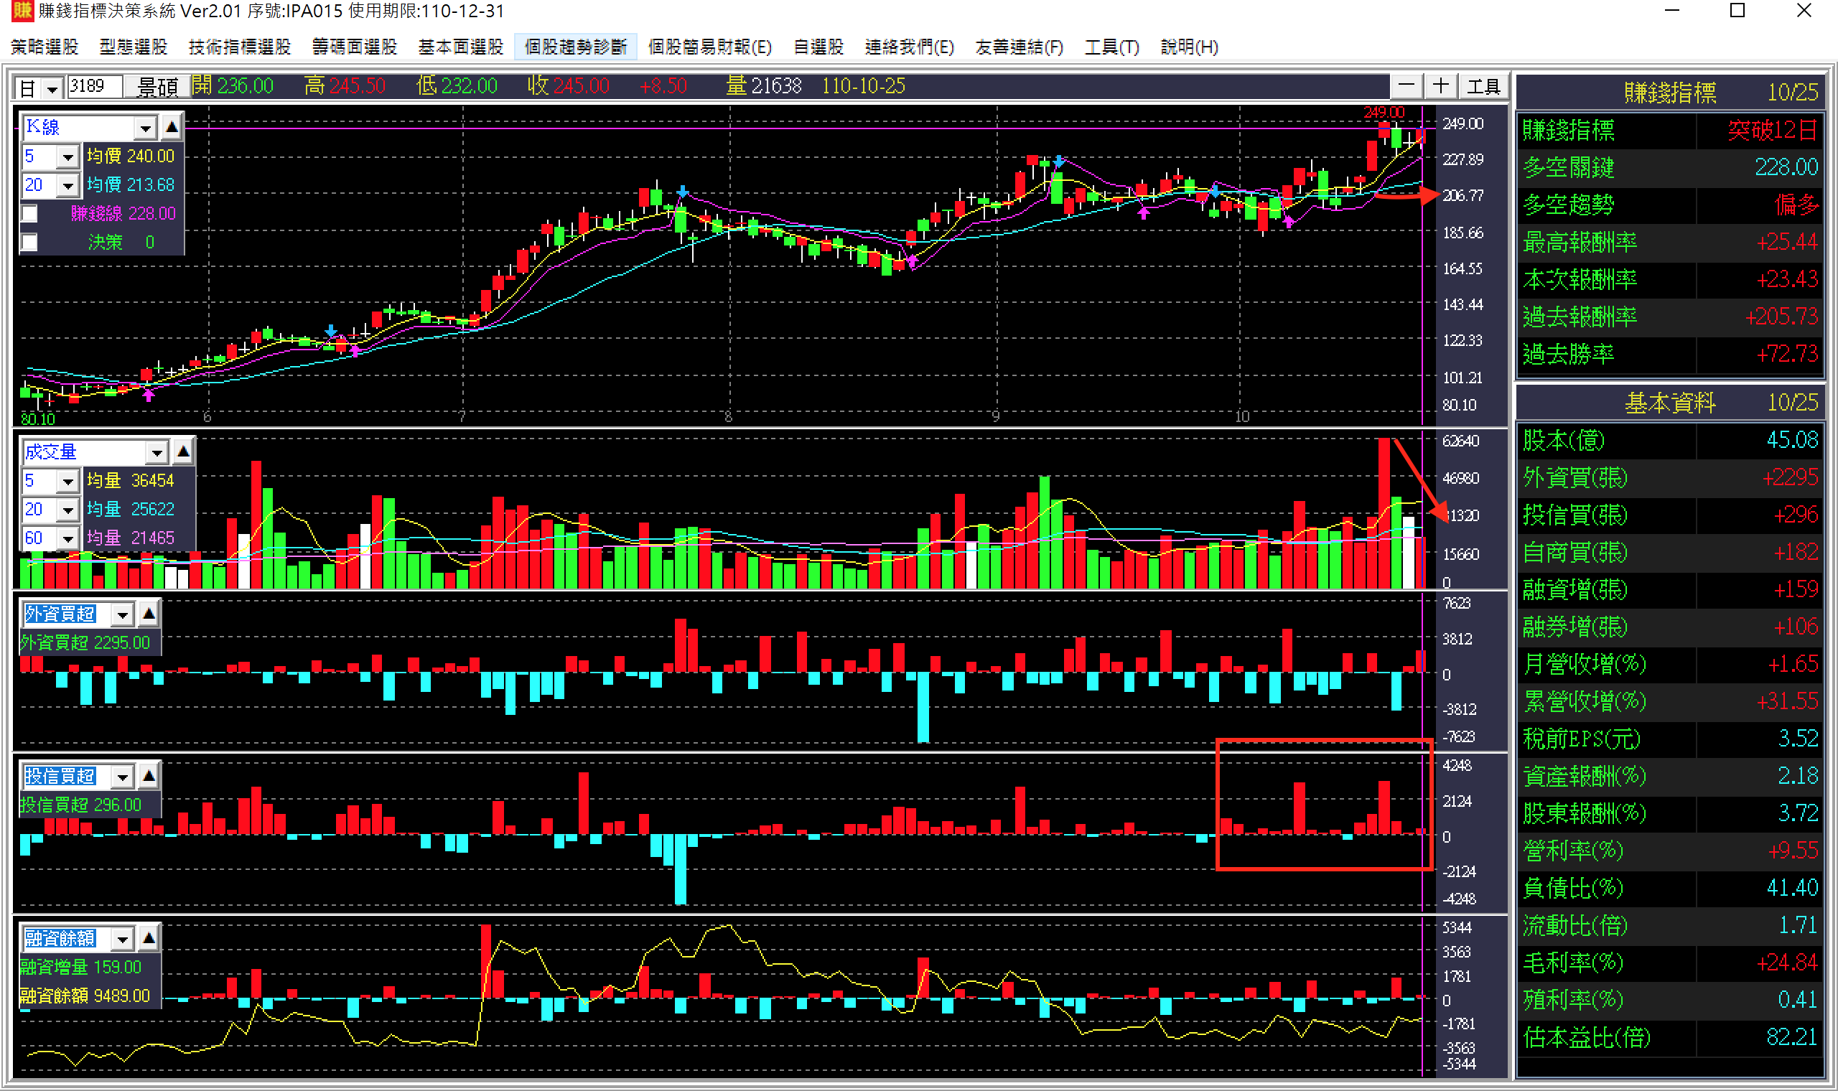This screenshot has width=1838, height=1091.
Task: Click the plus zoom-in chart button
Action: pos(1440,86)
